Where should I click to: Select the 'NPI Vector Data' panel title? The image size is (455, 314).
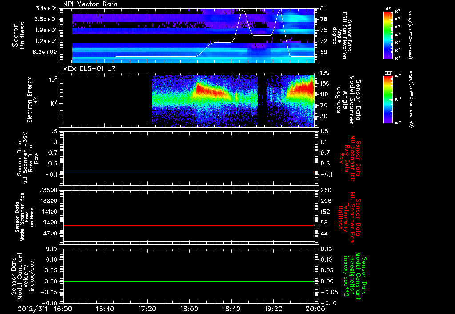point(90,4)
